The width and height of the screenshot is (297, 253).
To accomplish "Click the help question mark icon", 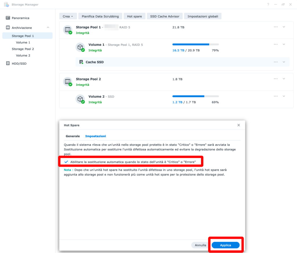I will 268,5.
